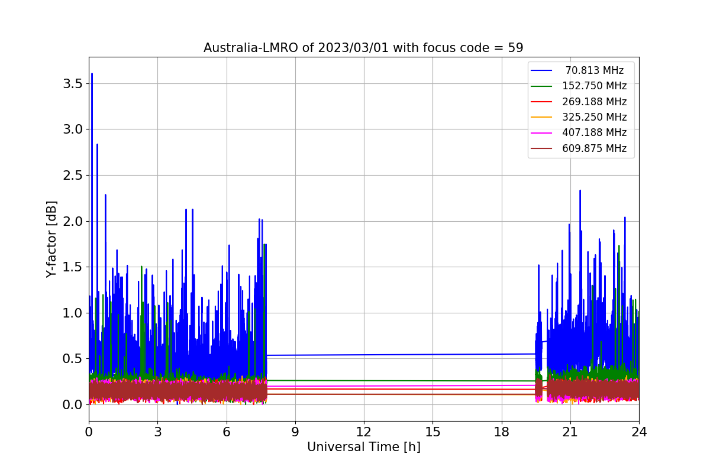Select the '325.250 MHz' legend label
Image resolution: width=710 pixels, height=473 pixels.
pyautogui.click(x=595, y=117)
